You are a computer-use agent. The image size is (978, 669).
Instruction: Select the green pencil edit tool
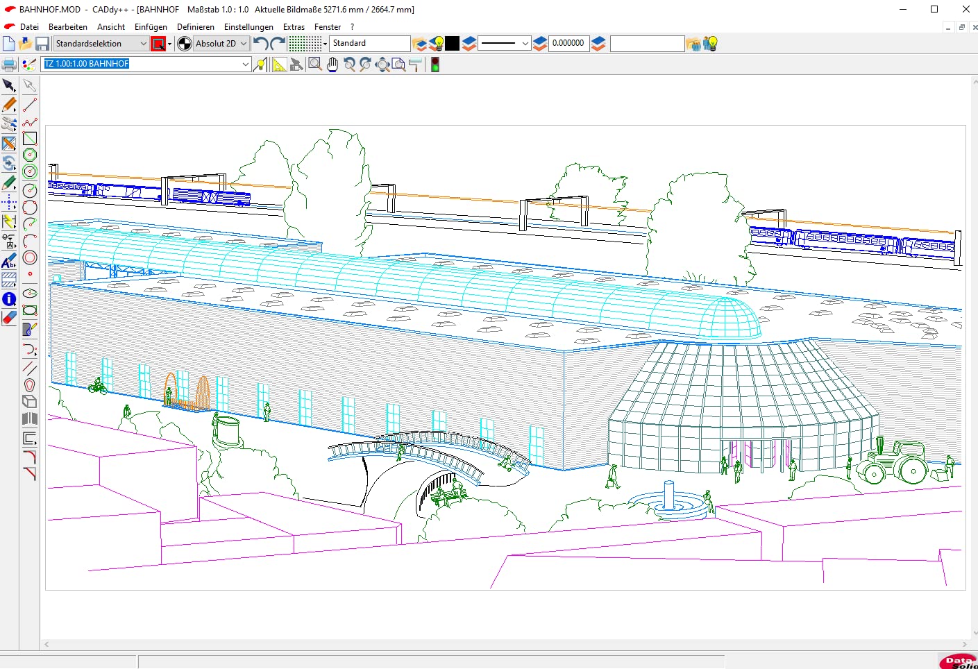pyautogui.click(x=9, y=183)
